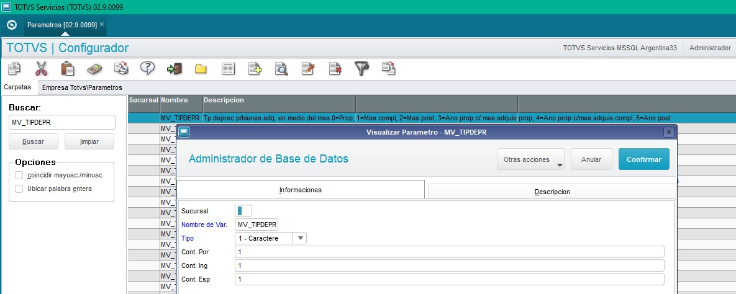Click the Cont. Por field
Viewport: 736px width, 294px height.
click(x=449, y=252)
